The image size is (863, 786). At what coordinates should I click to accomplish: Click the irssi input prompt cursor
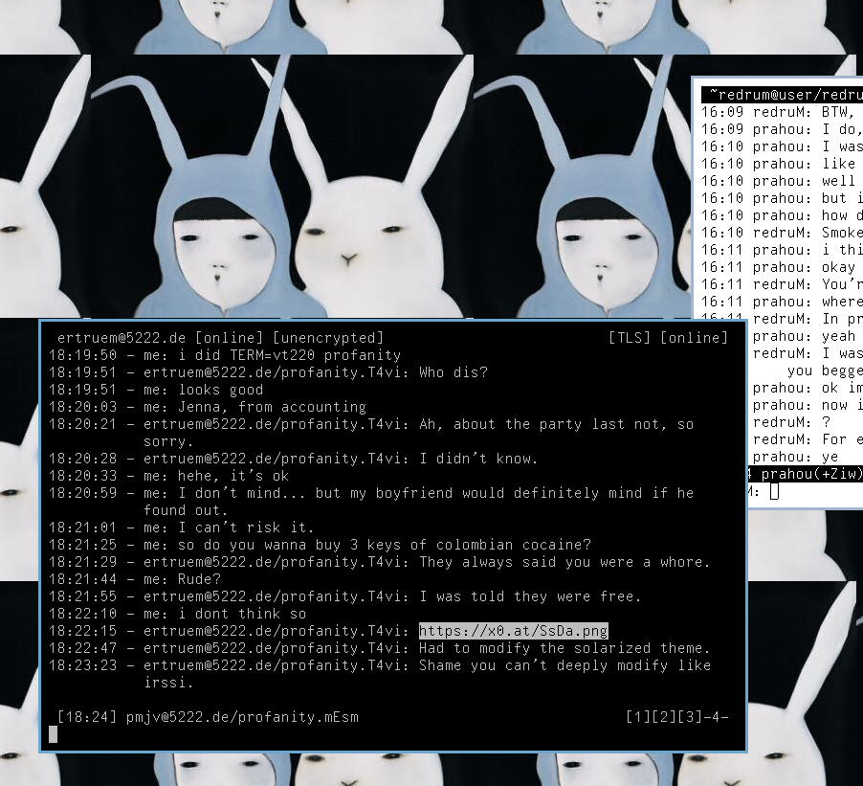pos(774,491)
